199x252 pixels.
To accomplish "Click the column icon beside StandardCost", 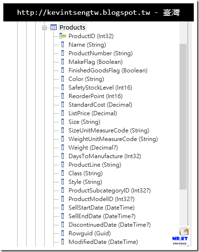I will click(63, 104).
